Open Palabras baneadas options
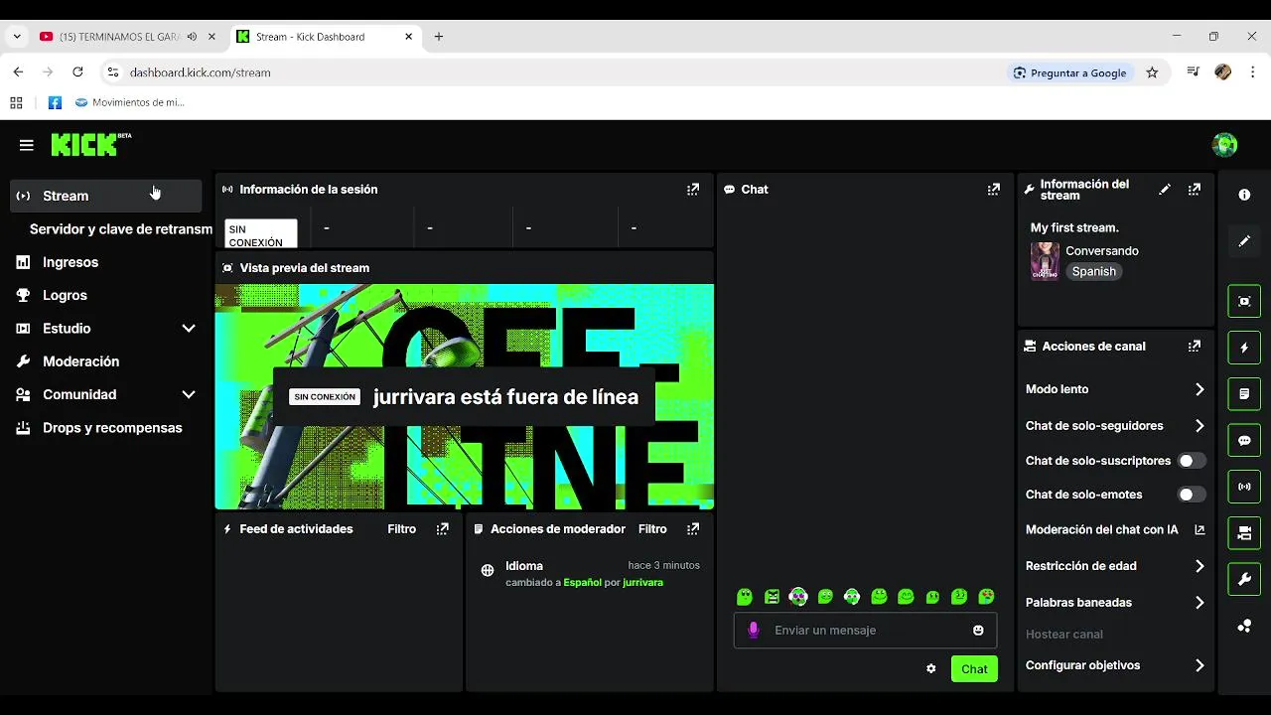The image size is (1271, 715). 1115,603
